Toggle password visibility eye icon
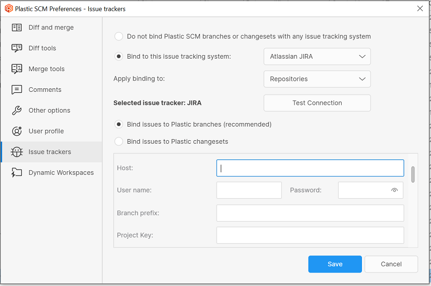The height and width of the screenshot is (286, 431). click(394, 190)
